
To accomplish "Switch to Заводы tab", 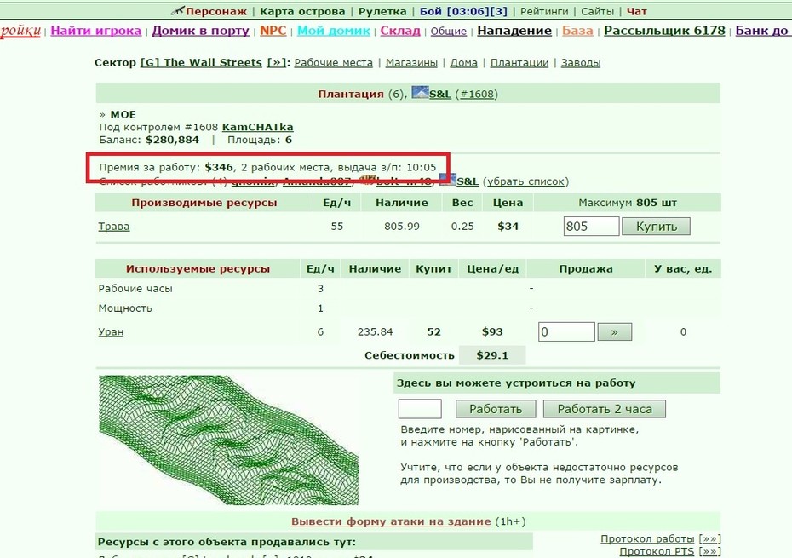I will [x=581, y=63].
